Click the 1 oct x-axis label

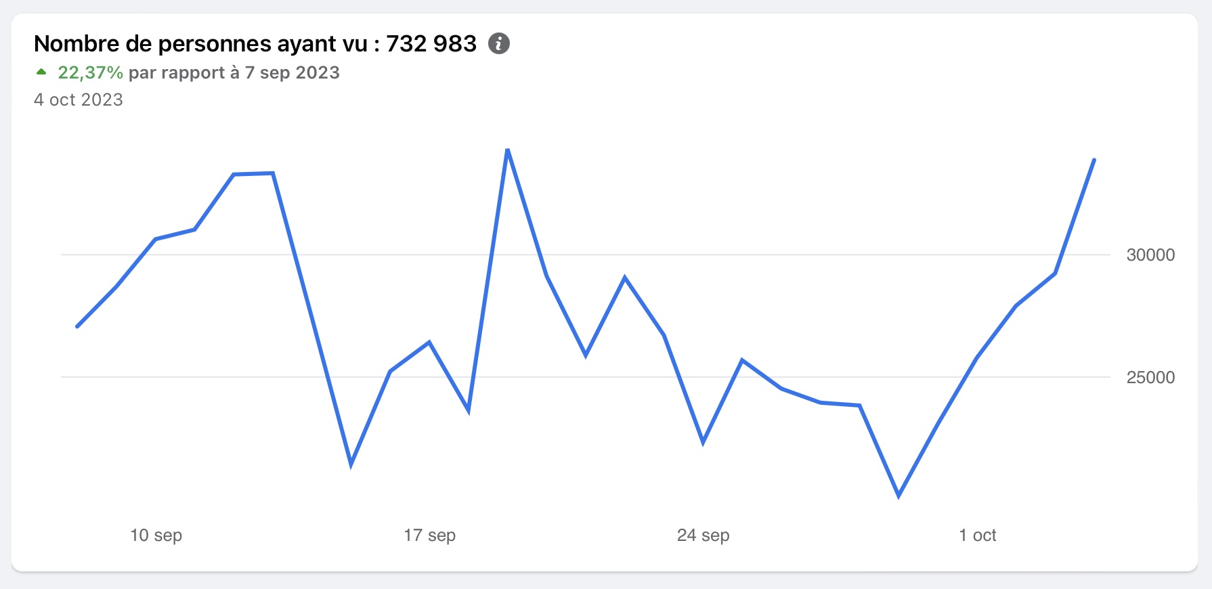[x=977, y=535]
